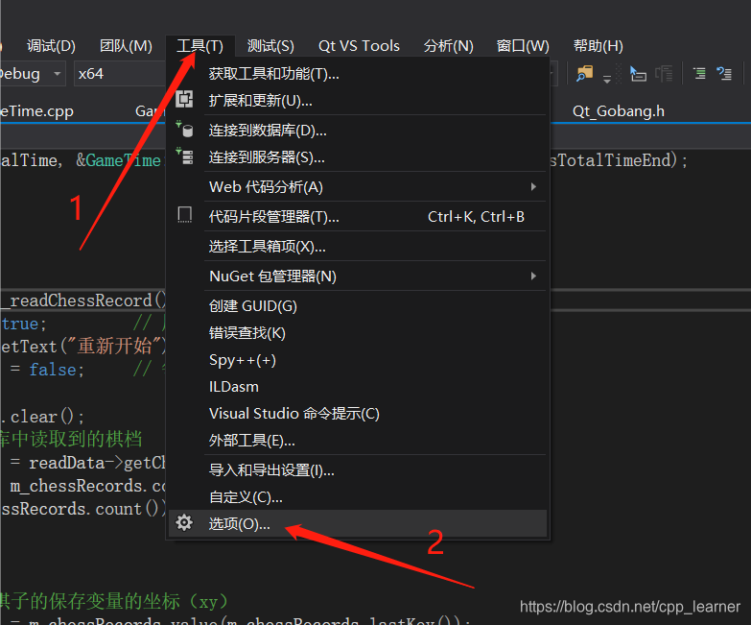
Task: Open the 测试(S) menu
Action: point(270,46)
